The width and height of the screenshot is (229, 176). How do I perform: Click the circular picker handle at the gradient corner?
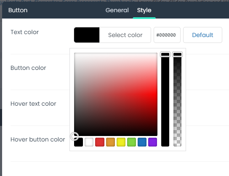[75, 136]
